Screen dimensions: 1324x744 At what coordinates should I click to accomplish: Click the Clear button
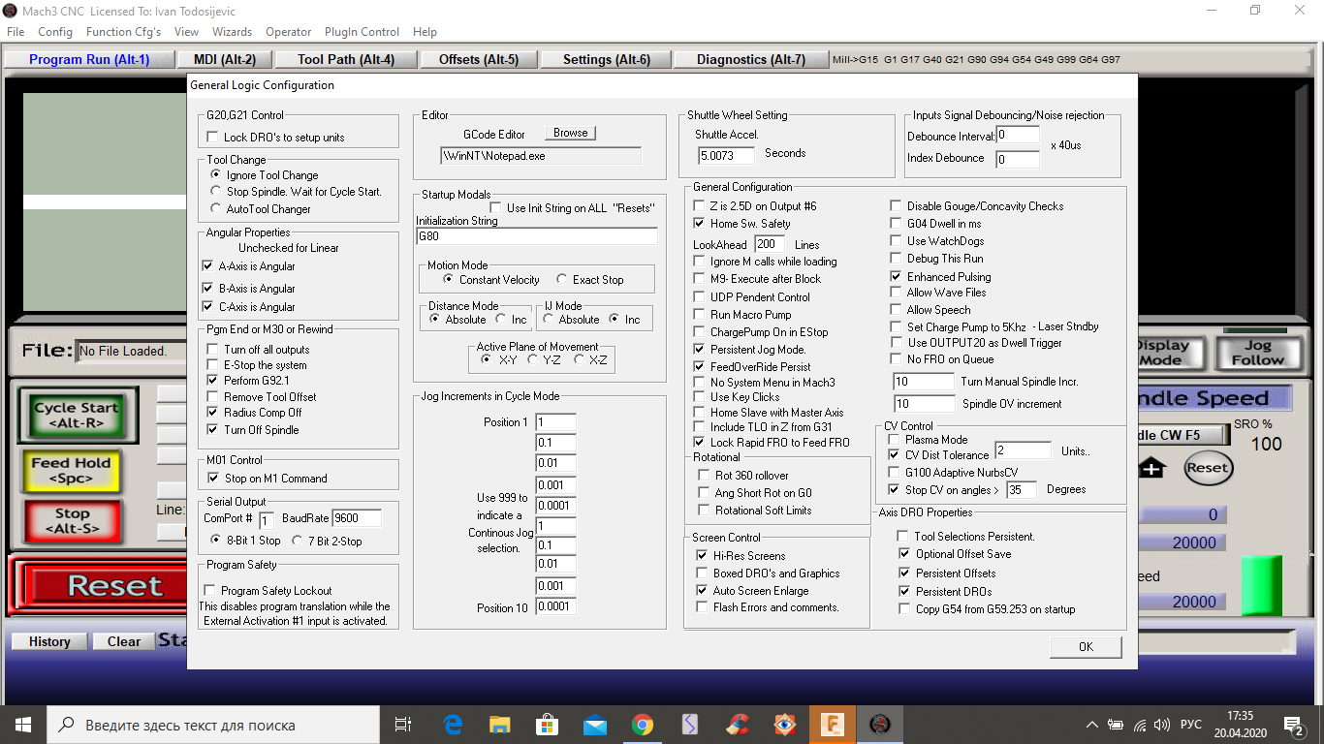coord(124,641)
